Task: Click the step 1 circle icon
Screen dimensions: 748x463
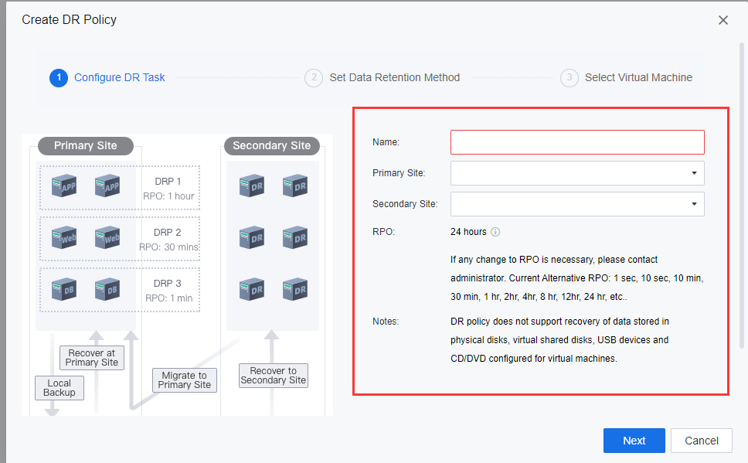Action: 59,78
